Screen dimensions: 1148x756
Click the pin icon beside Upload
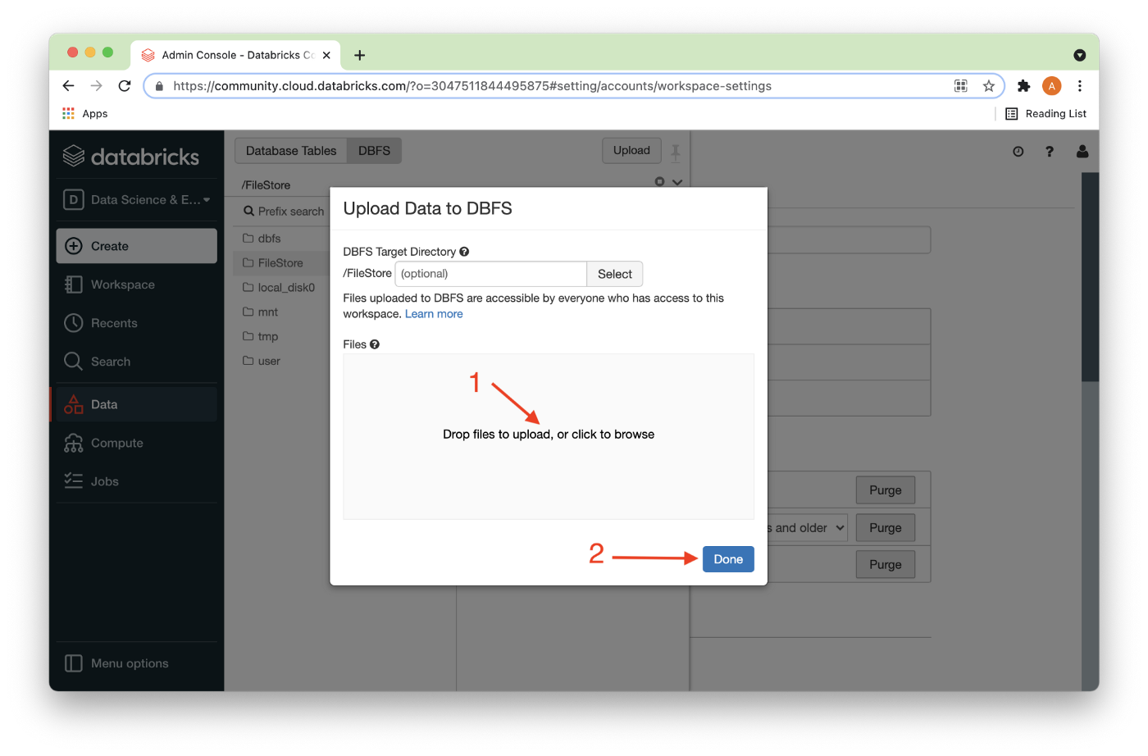point(675,151)
